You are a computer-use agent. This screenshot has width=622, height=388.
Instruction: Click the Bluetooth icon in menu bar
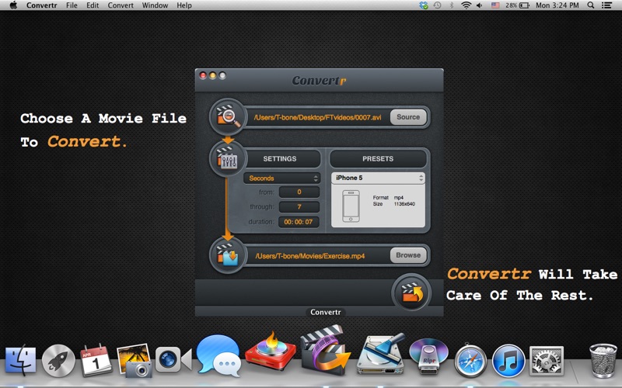[452, 5]
